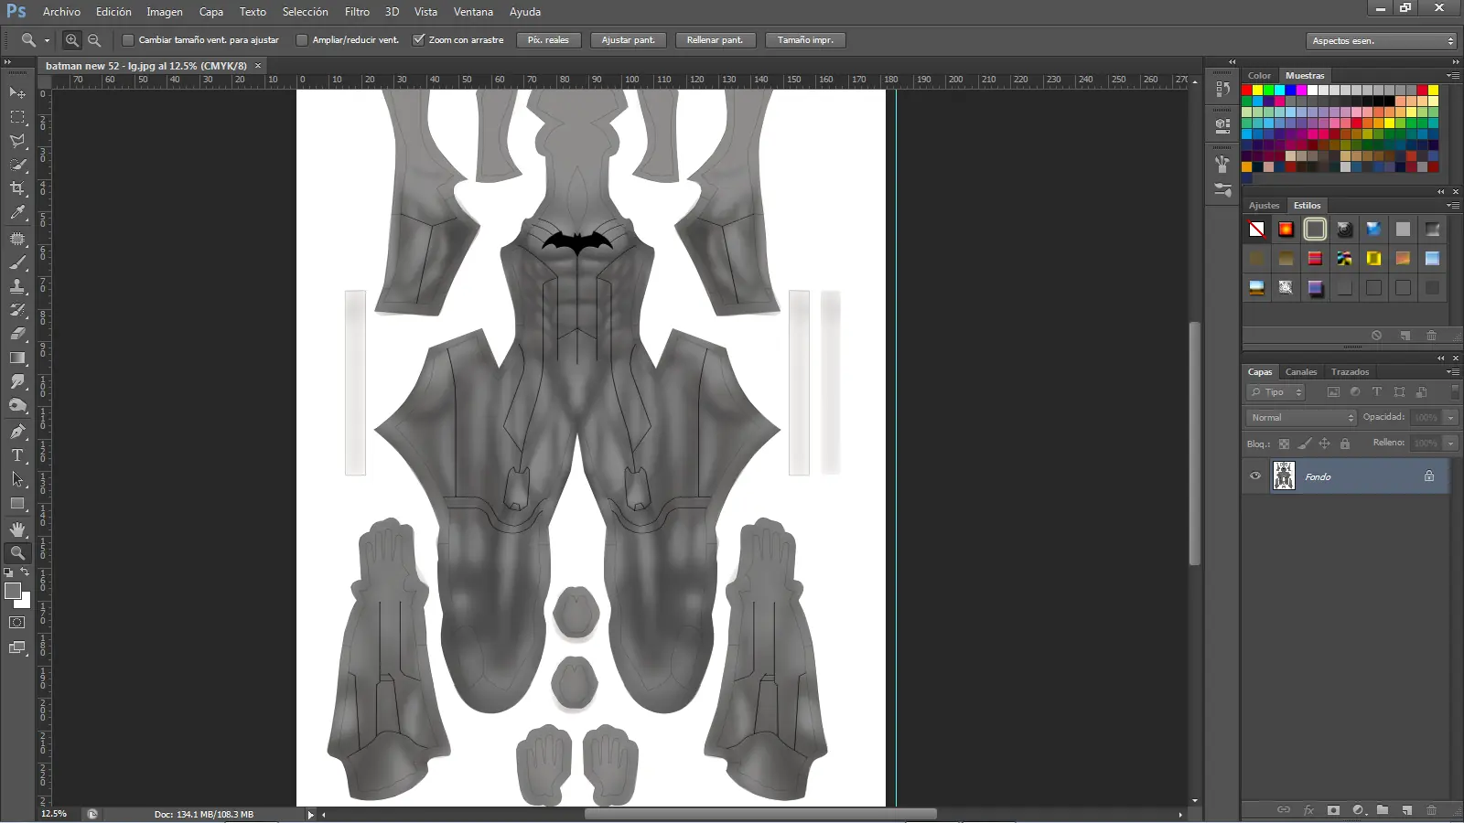Switch to the Trazados tab
1464x823 pixels.
tap(1350, 372)
